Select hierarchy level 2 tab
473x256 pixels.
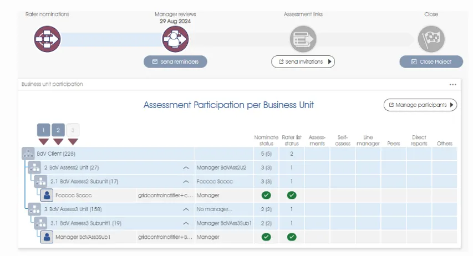(58, 130)
